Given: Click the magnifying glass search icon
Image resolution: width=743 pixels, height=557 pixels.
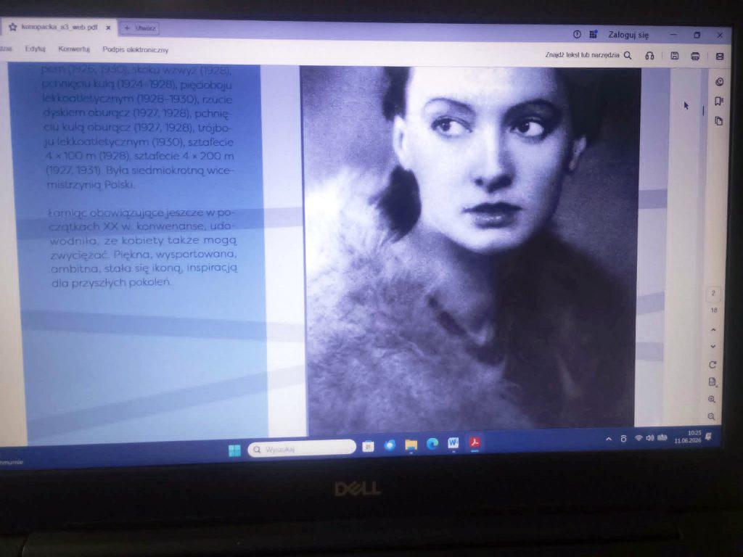Looking at the screenshot, I should pyautogui.click(x=628, y=55).
